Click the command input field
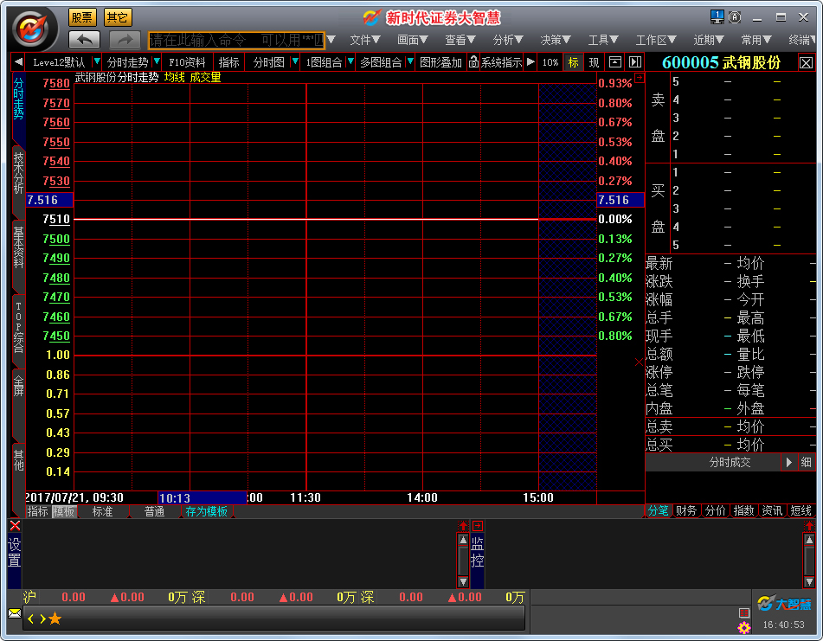This screenshot has height=641, width=823. click(x=237, y=40)
